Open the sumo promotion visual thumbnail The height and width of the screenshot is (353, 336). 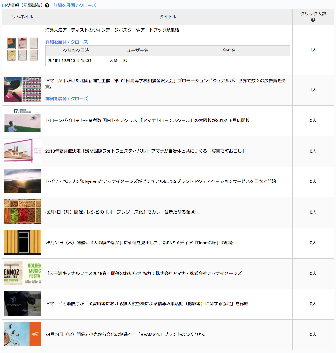22,89
